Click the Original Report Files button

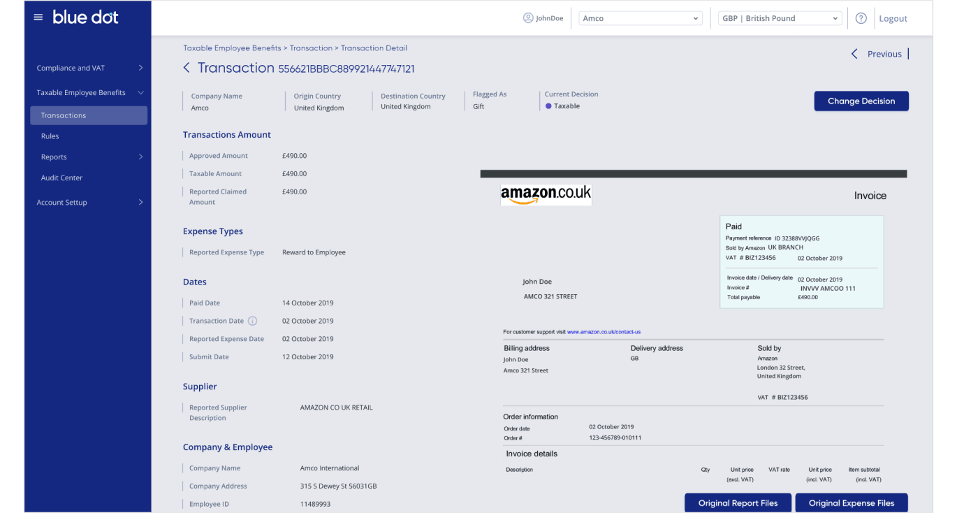pyautogui.click(x=738, y=503)
